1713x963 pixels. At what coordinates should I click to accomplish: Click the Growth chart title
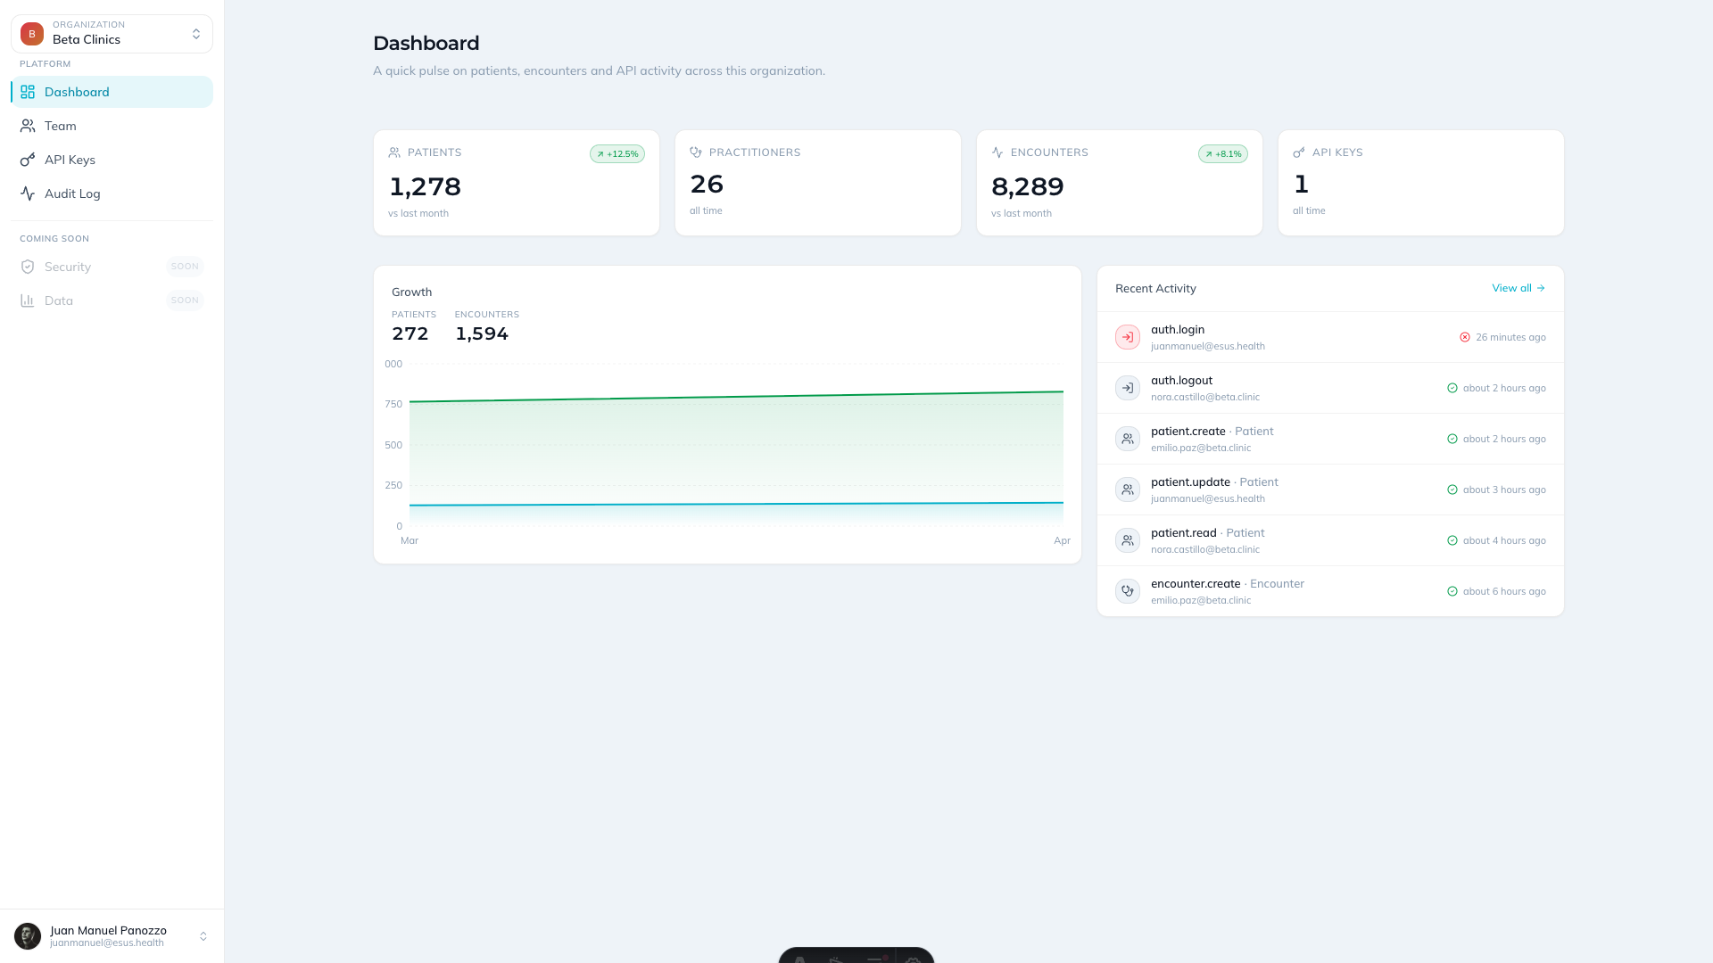pyautogui.click(x=411, y=292)
